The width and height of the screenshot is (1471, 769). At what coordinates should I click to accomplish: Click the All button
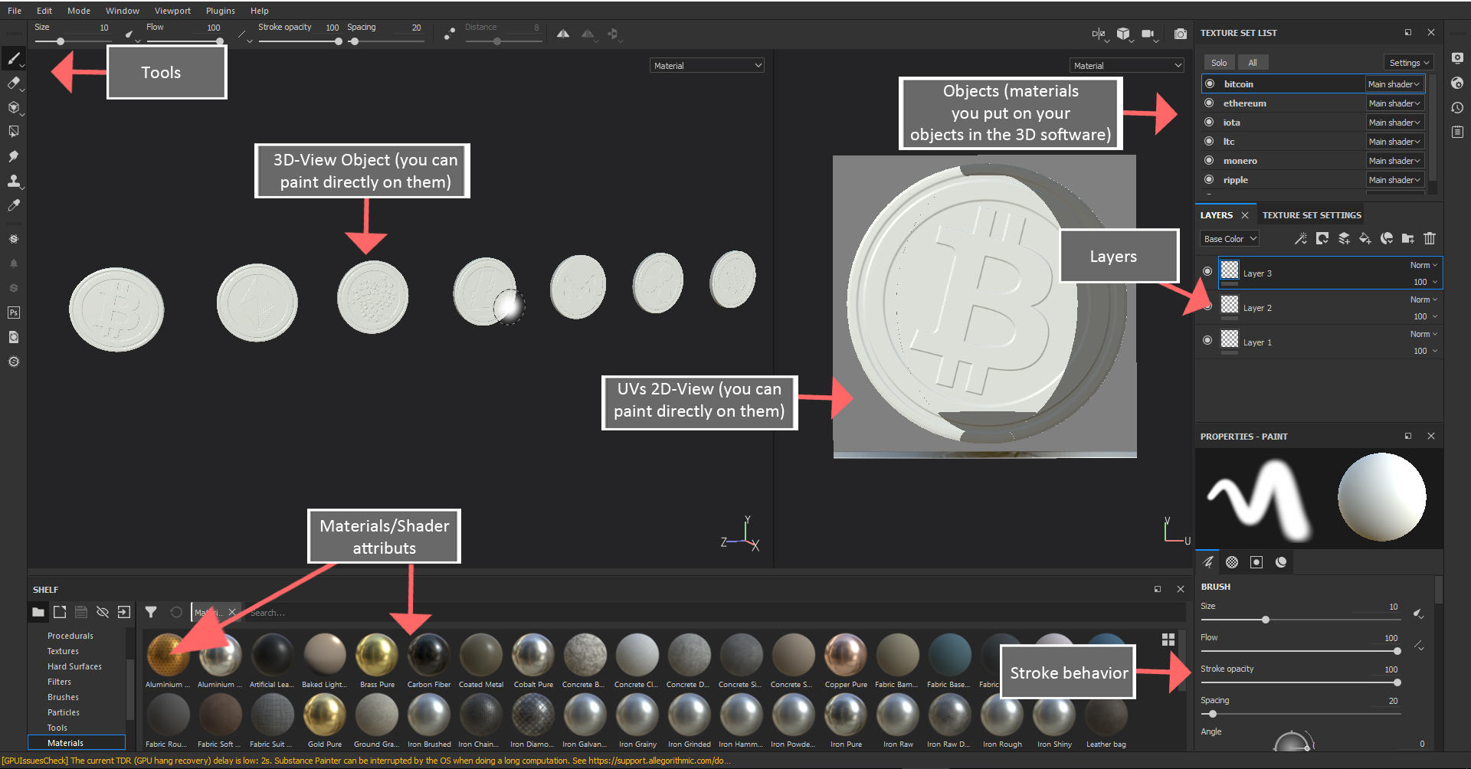click(1253, 63)
